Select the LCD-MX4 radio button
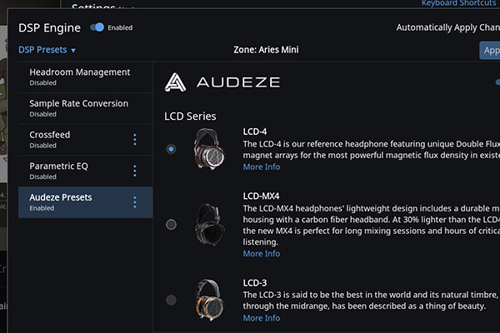This screenshot has width=500, height=333. [x=171, y=224]
